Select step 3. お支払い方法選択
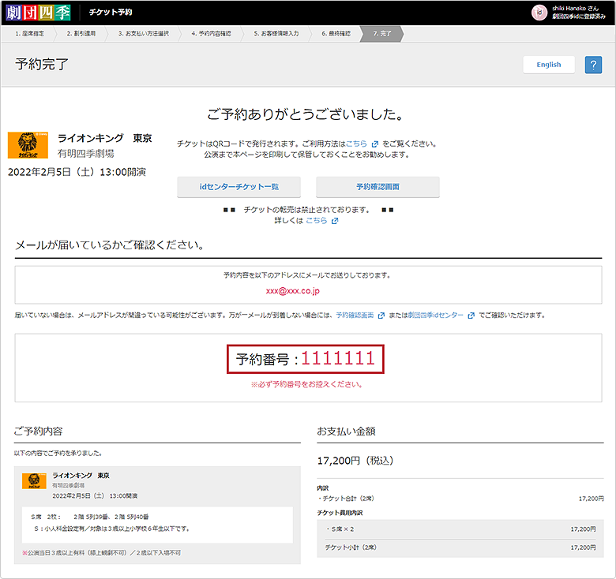616x579 pixels. [144, 34]
